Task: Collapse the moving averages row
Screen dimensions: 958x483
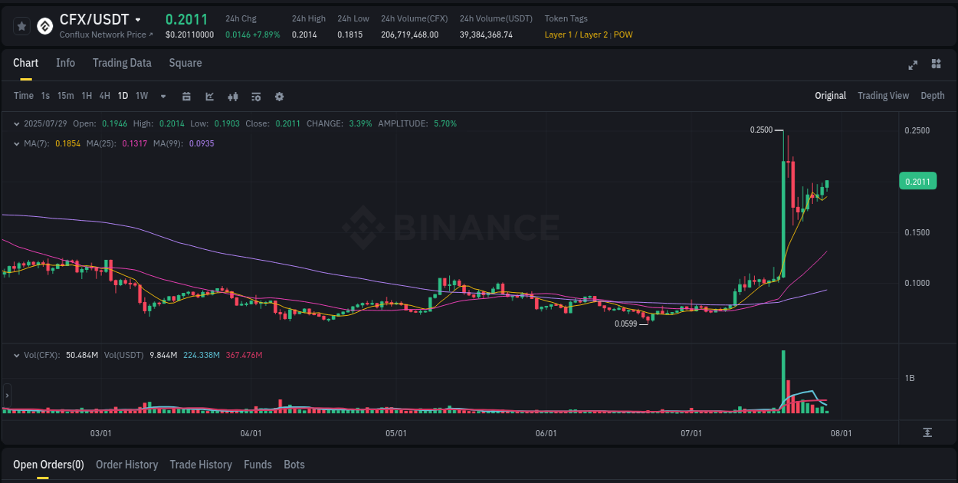Action: (17, 143)
